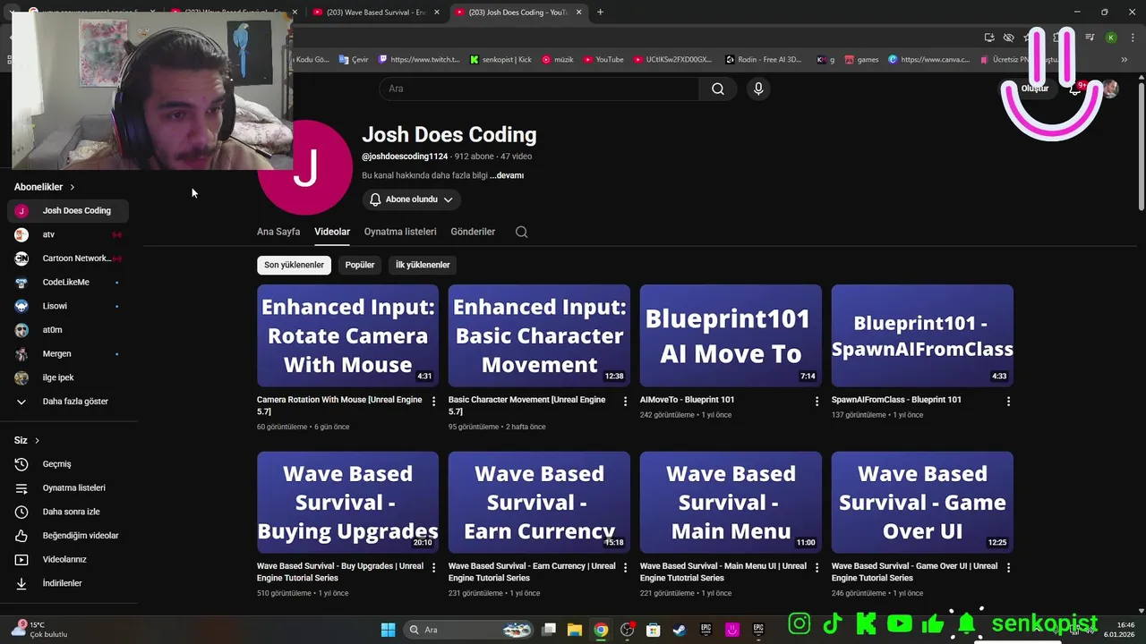Open a new browser tab
The width and height of the screenshot is (1146, 644).
pyautogui.click(x=600, y=13)
